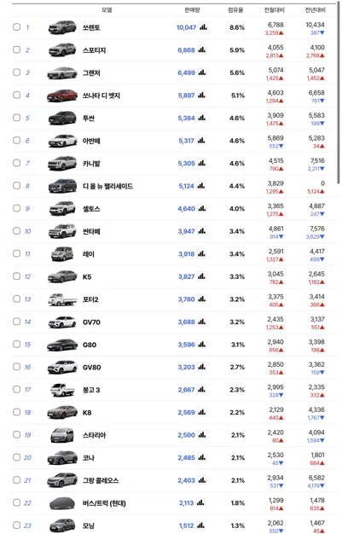
Task: Sort by the 판매량 column header
Action: click(x=192, y=10)
